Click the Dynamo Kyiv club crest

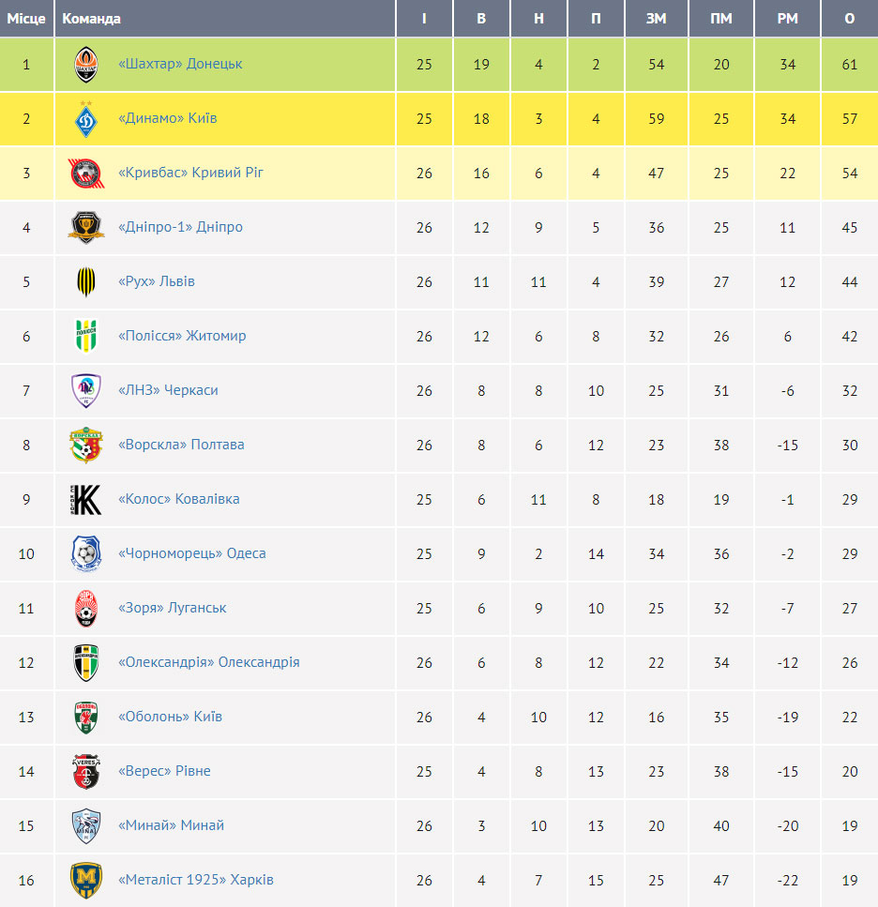click(x=86, y=118)
